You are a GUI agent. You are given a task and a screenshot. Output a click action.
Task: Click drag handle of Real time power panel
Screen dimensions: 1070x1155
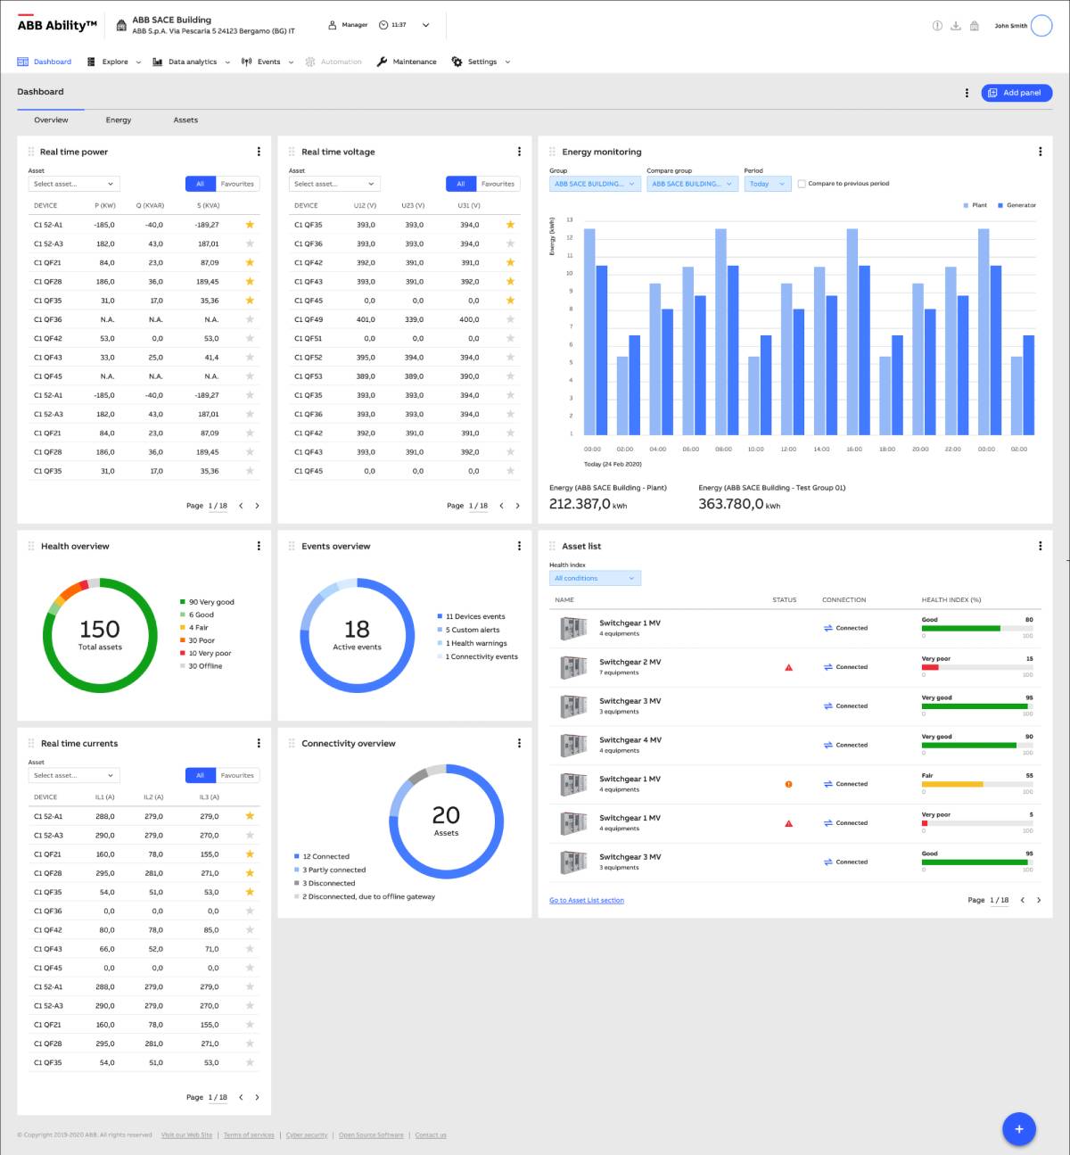(x=31, y=152)
